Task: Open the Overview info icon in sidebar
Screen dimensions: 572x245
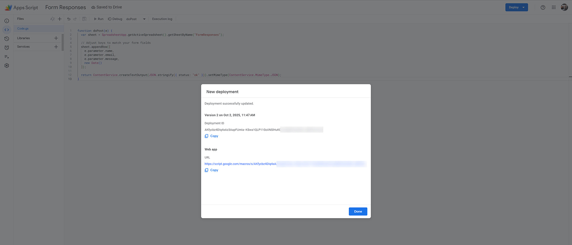Action: tap(6, 21)
